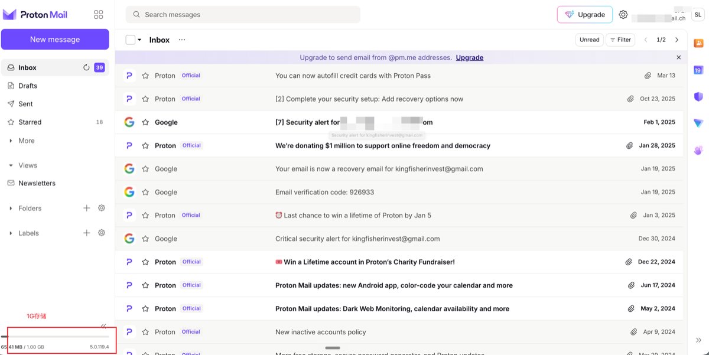Open the Proton apps grid switcher
The height and width of the screenshot is (355, 709).
point(99,15)
